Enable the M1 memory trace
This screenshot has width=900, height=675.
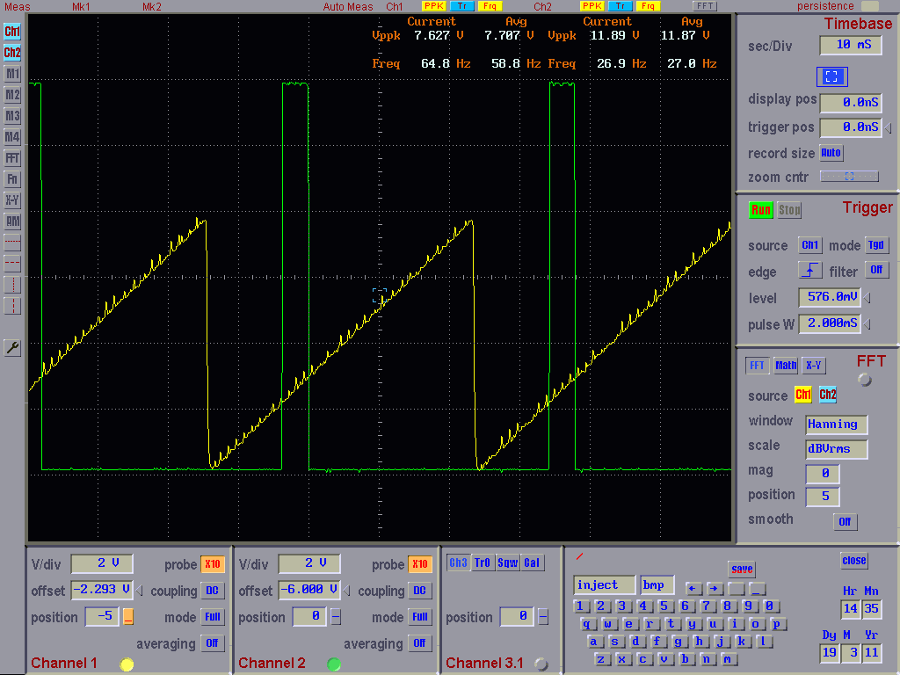tap(12, 74)
